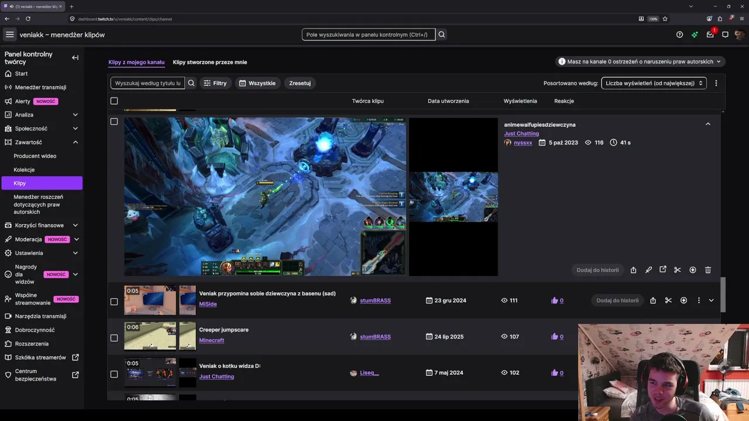
Task: Open the inbox notifications icon
Action: [x=710, y=34]
